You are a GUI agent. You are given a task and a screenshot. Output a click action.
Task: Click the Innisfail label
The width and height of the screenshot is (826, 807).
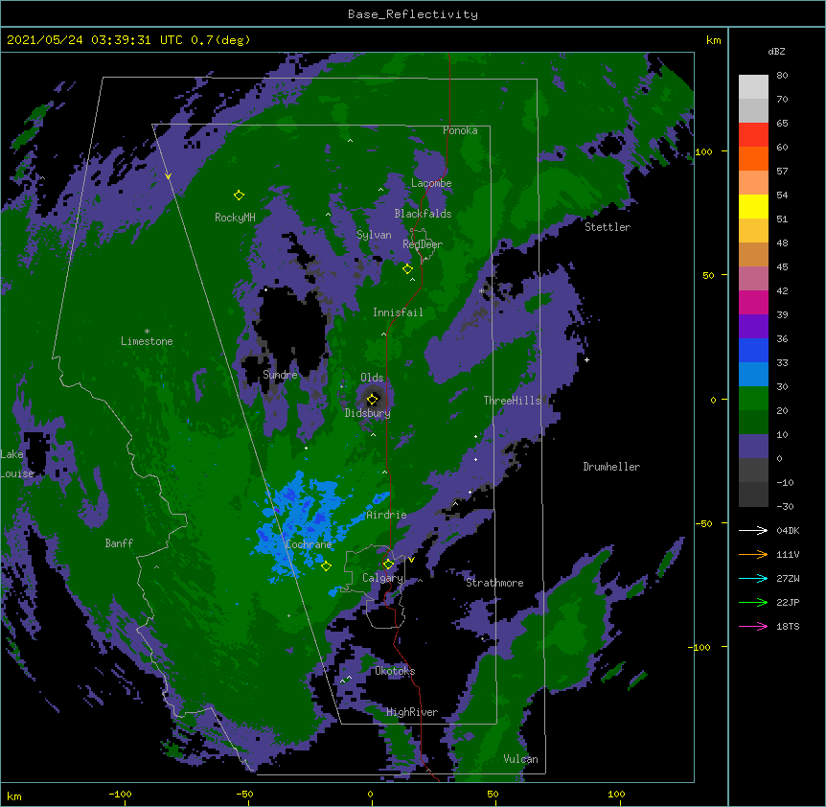398,312
